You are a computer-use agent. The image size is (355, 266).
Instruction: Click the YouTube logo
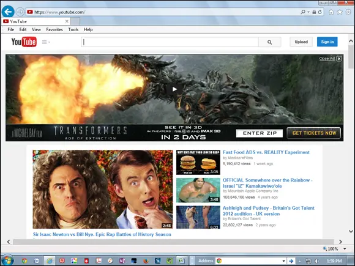(24, 42)
